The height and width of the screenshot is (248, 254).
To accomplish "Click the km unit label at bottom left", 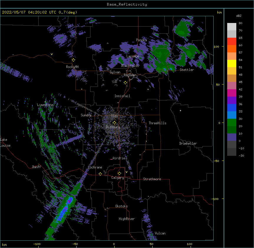I will 4,245.
